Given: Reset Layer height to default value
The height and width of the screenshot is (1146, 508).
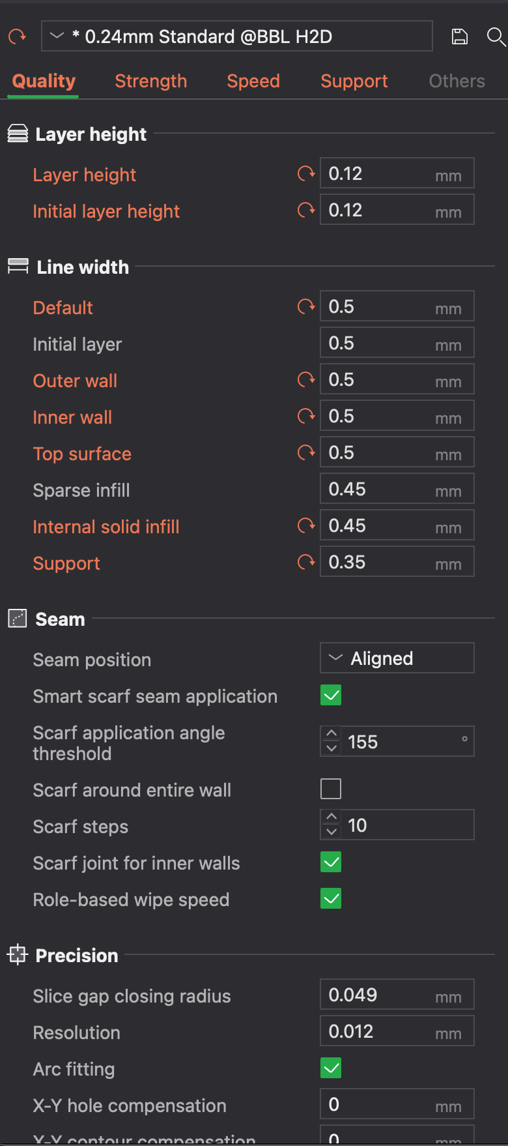Looking at the screenshot, I should click(306, 174).
